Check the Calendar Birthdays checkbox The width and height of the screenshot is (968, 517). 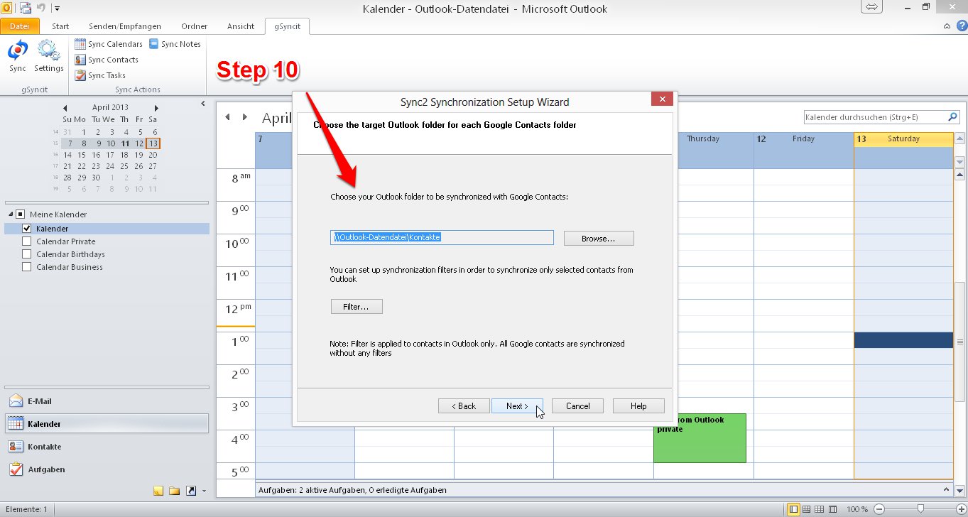(x=27, y=254)
